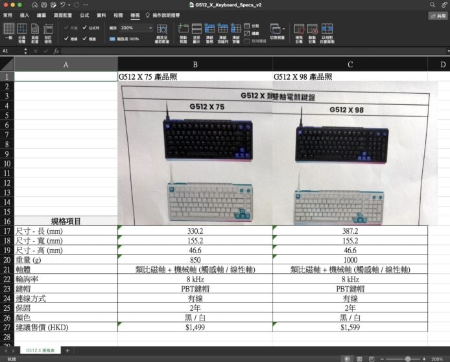The width and height of the screenshot is (450, 362).
Task: Expand the formula bar arrow at right
Action: click(447, 51)
